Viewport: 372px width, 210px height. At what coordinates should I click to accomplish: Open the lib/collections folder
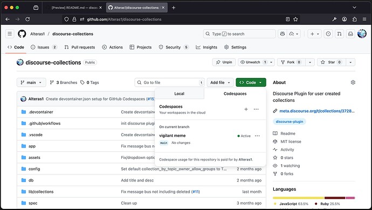[41, 192]
